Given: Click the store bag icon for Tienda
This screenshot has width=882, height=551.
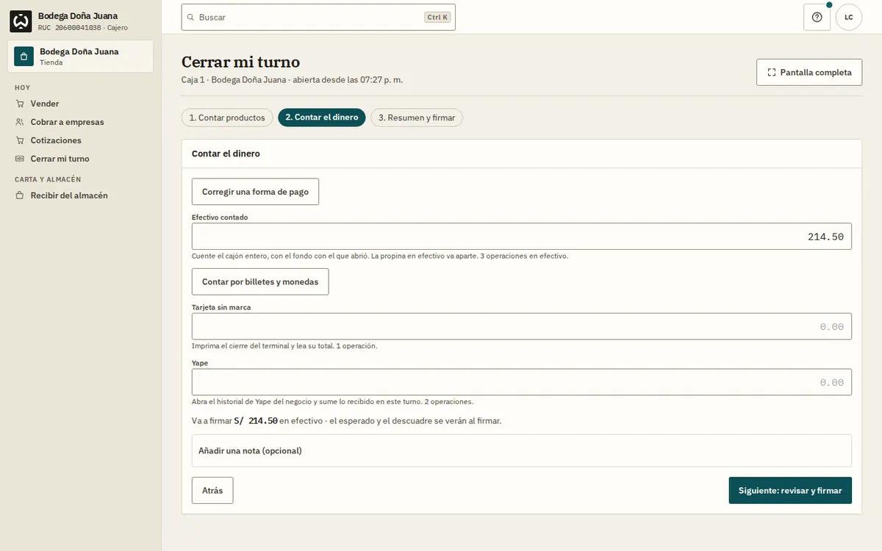Looking at the screenshot, I should [x=24, y=57].
